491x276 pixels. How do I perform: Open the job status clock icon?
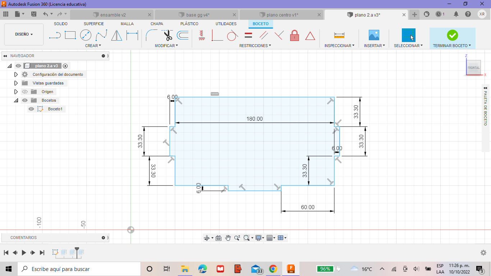(439, 14)
